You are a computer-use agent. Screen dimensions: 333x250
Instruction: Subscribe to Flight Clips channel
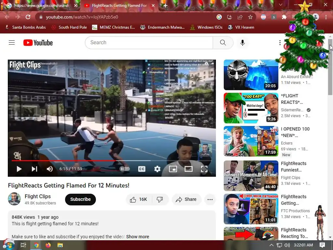click(81, 200)
